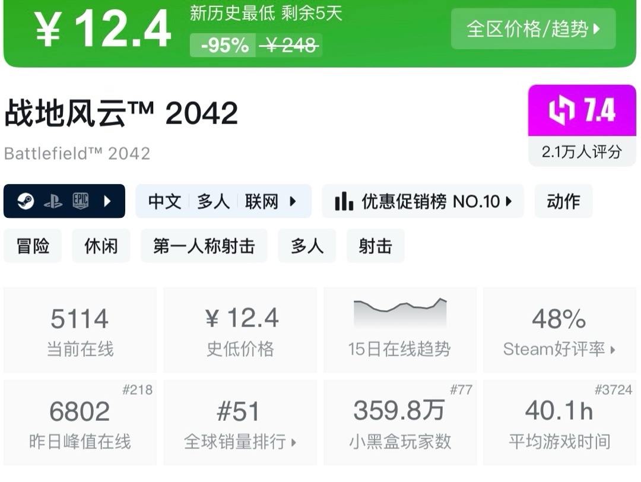View the 2.1万人评分 ratings

click(x=582, y=152)
